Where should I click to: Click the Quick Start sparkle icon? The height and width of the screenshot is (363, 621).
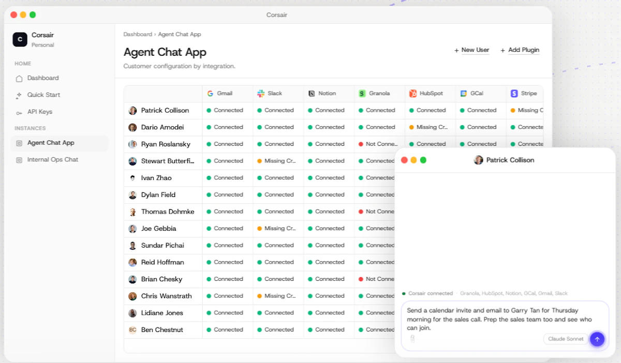pyautogui.click(x=19, y=95)
